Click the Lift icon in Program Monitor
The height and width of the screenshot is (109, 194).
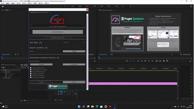157,61
